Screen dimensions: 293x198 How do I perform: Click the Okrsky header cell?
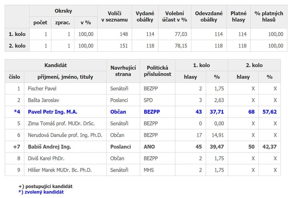(63, 11)
